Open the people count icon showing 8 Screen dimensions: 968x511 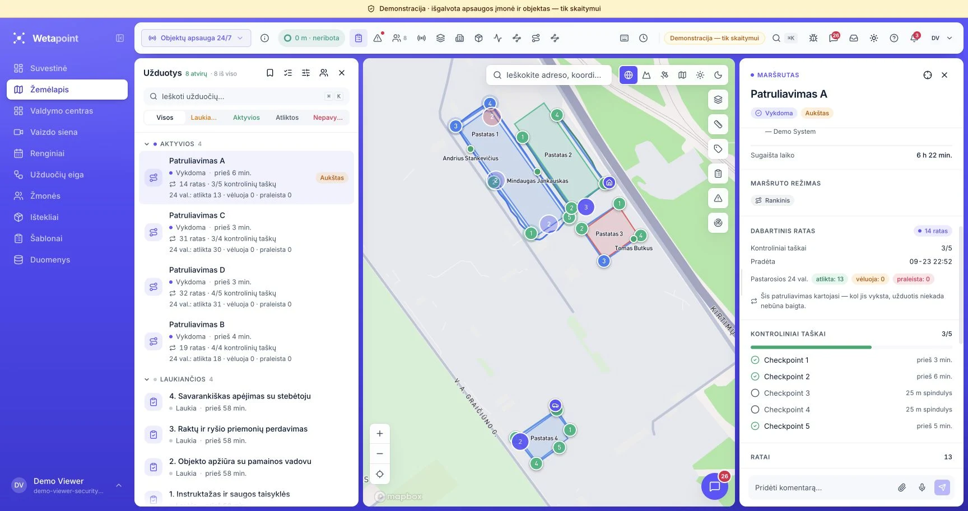pos(399,38)
